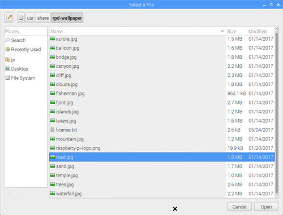Viewport: 283px width, 215px height.
Task: Sort by the Name column header
Action: pos(138,31)
